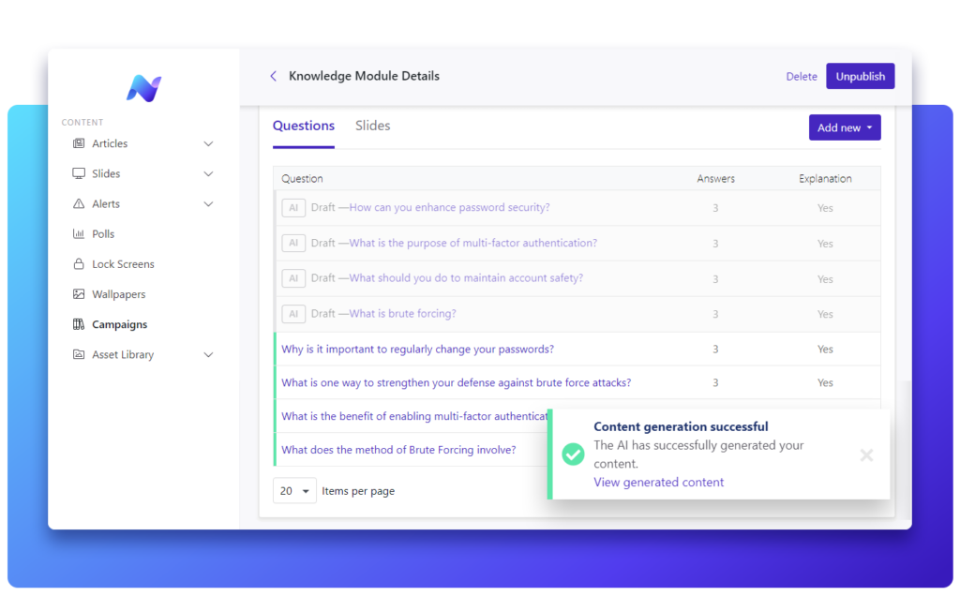Open the View generated content link

tap(658, 482)
